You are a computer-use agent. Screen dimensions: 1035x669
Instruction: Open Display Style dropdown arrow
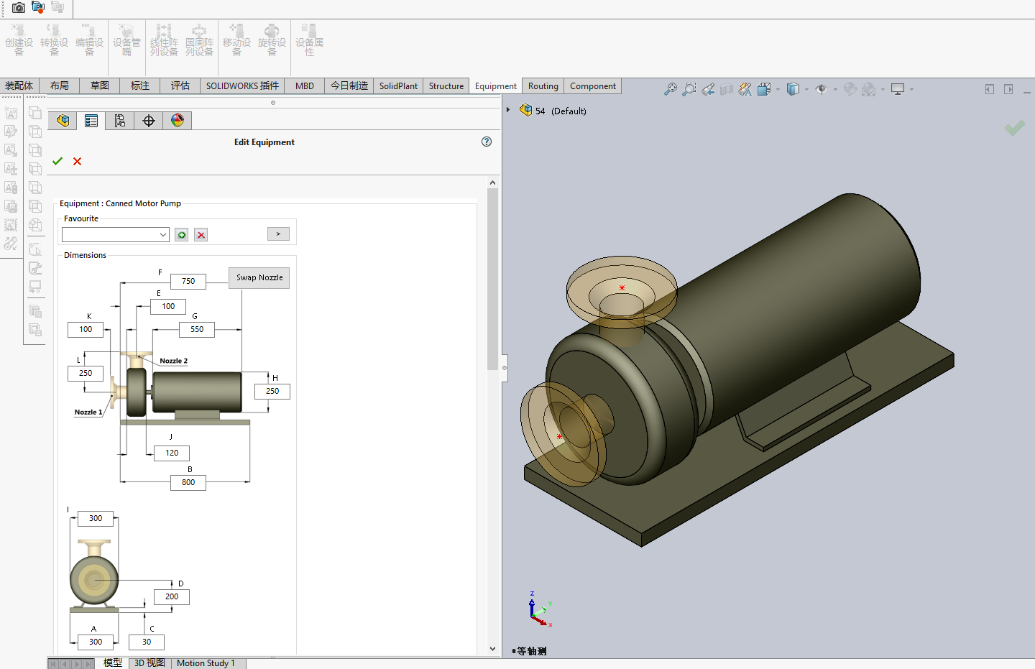pos(806,90)
